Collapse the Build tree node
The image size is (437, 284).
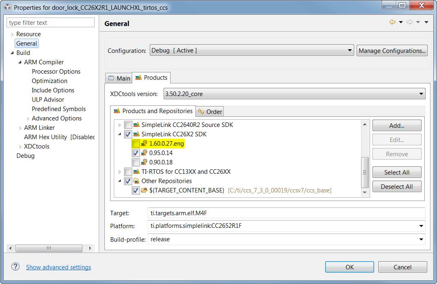[12, 53]
